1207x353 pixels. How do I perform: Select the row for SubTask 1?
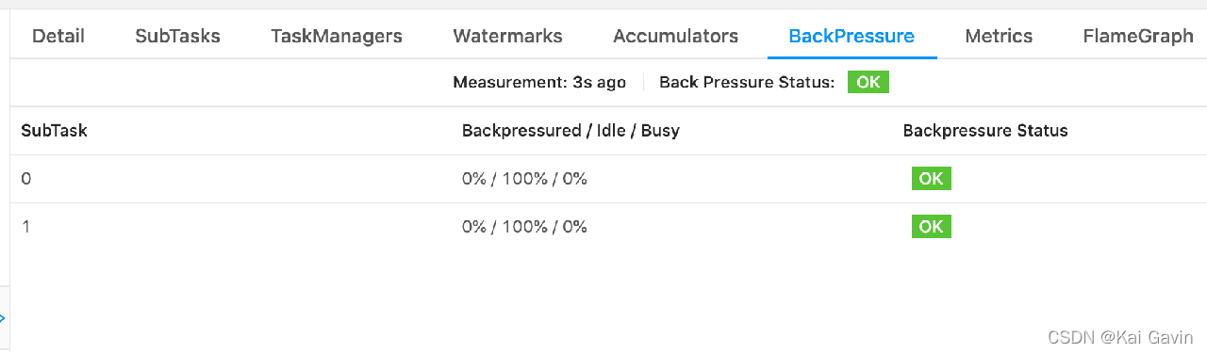pyautogui.click(x=608, y=227)
